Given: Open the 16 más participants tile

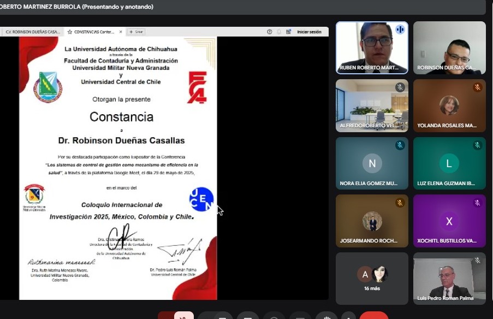Looking at the screenshot, I should point(372,278).
